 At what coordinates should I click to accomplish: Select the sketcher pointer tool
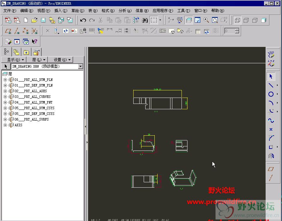tap(271, 76)
